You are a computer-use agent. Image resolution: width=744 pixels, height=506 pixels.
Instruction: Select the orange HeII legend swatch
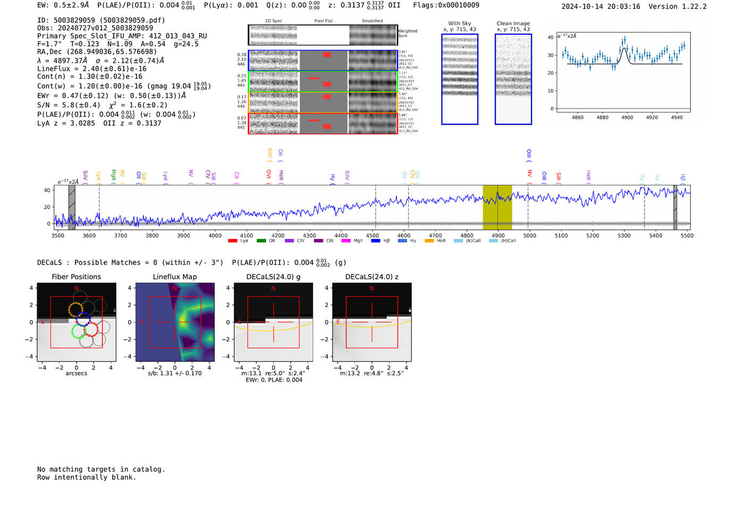tap(429, 241)
